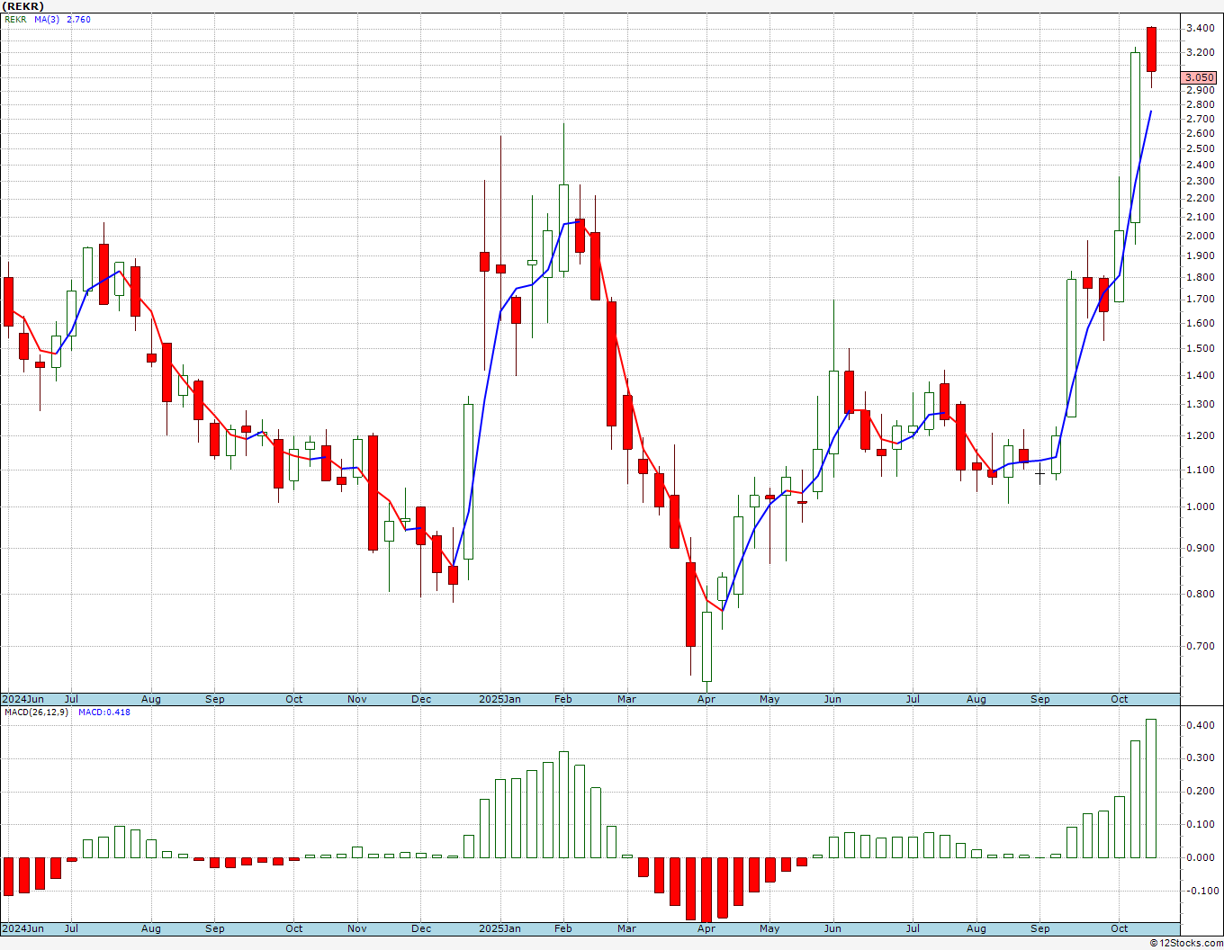Click the tallest MACD histogram bar at far right
Image resolution: width=1224 pixels, height=950 pixels.
[1151, 788]
